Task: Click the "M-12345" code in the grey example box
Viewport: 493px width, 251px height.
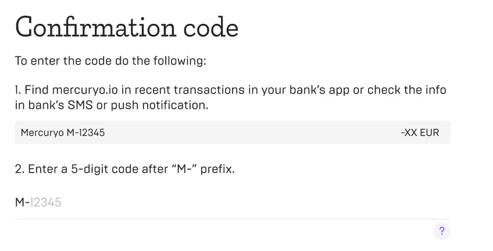Action: pos(86,132)
